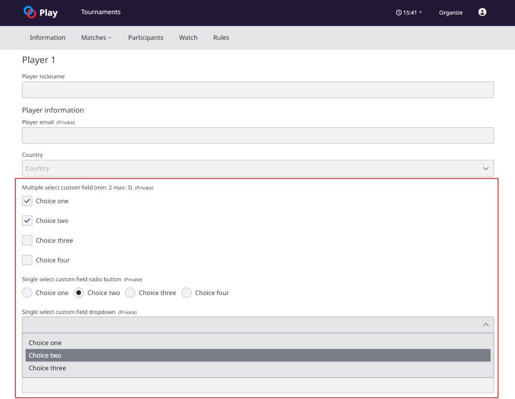The width and height of the screenshot is (515, 399).
Task: Select the Choice four radio button
Action: click(x=186, y=292)
